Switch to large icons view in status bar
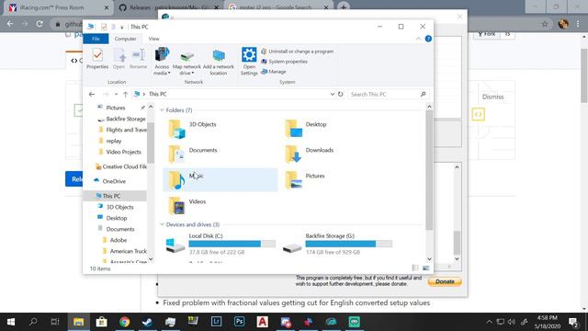 [x=425, y=268]
